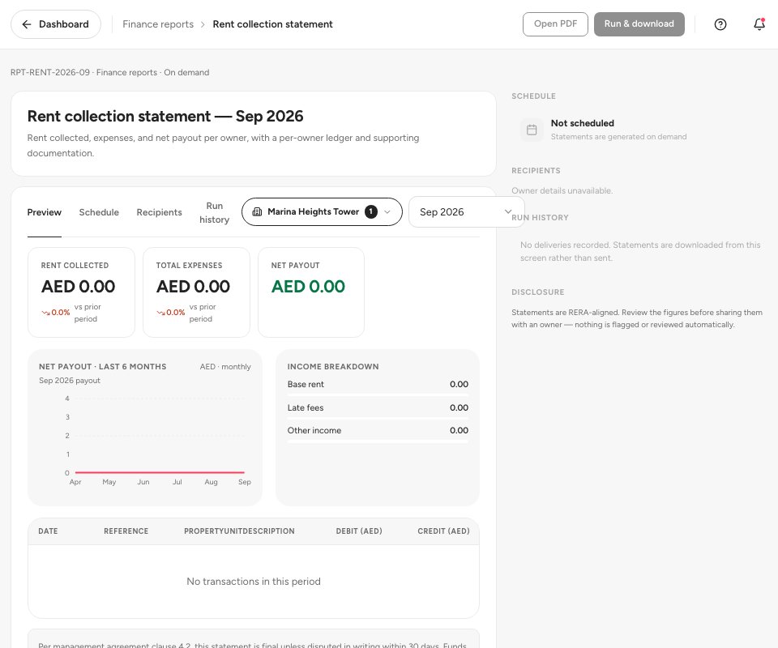778x648 pixels.
Task: Click the Other income row label
Action: [314, 430]
